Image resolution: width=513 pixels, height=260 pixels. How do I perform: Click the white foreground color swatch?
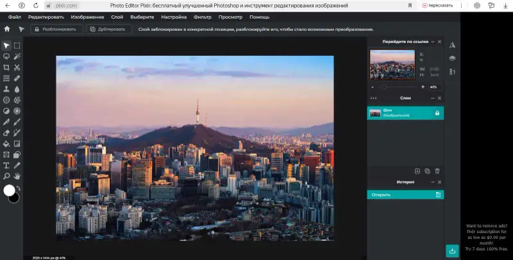click(x=9, y=190)
